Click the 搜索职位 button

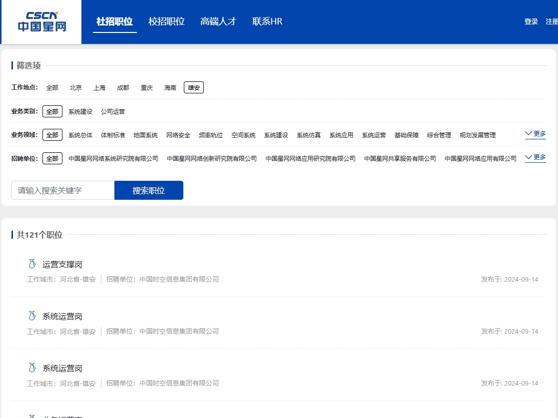tap(149, 190)
